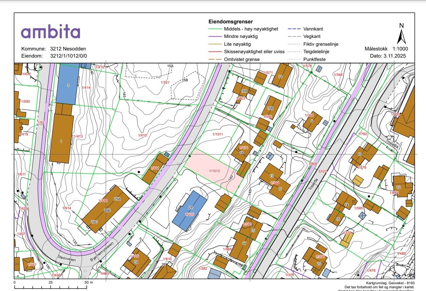Click parcel label "1/414"

[x=86, y=87]
